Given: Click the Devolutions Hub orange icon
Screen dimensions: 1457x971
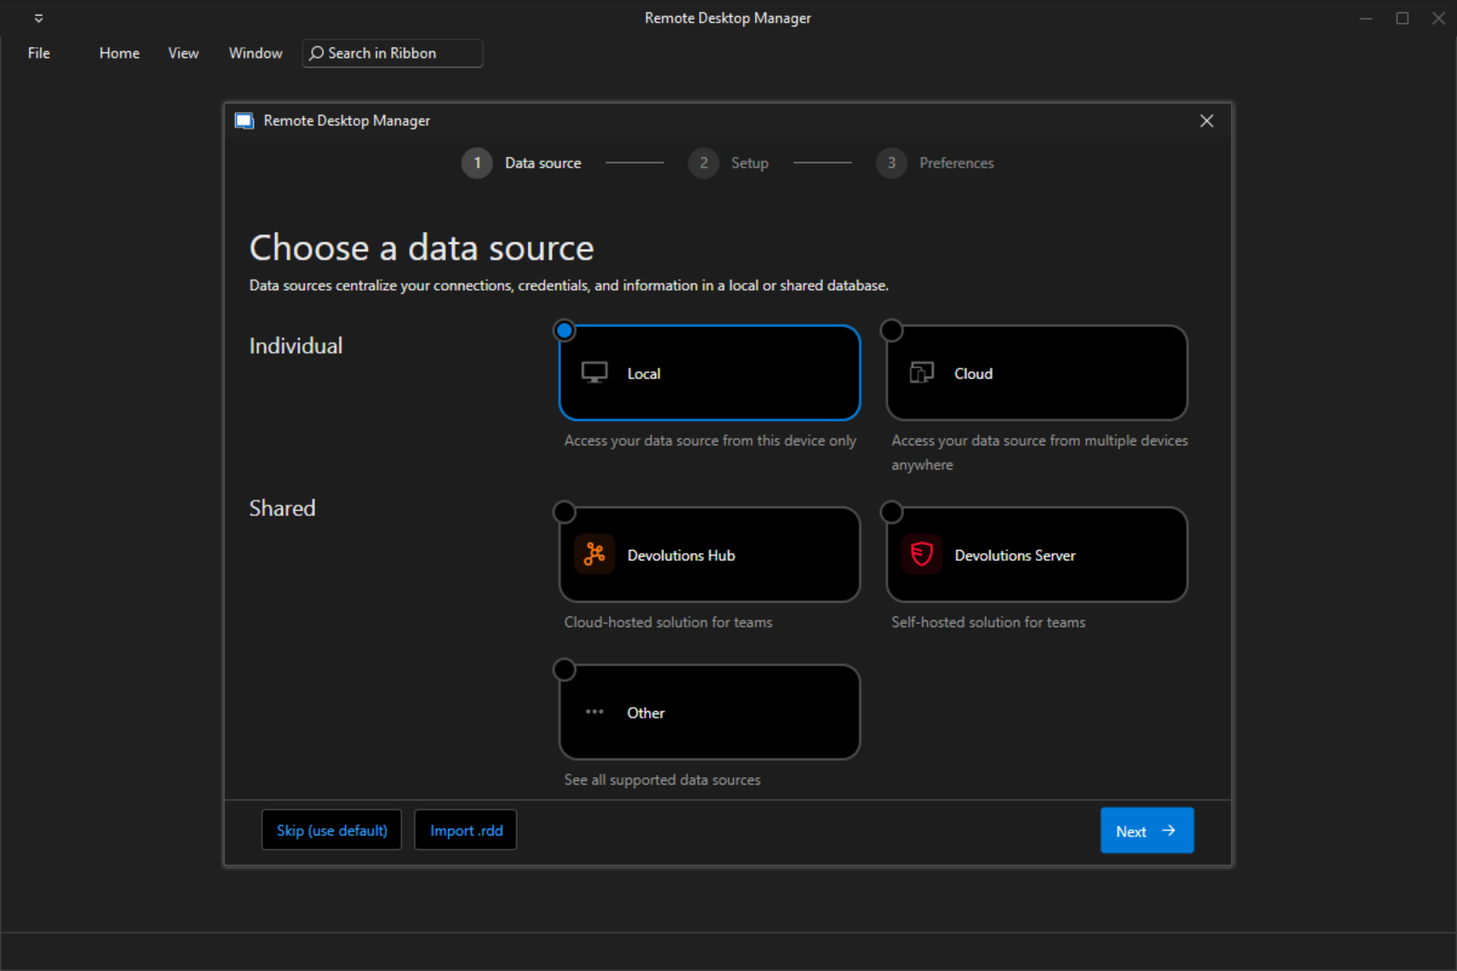Looking at the screenshot, I should pos(595,554).
